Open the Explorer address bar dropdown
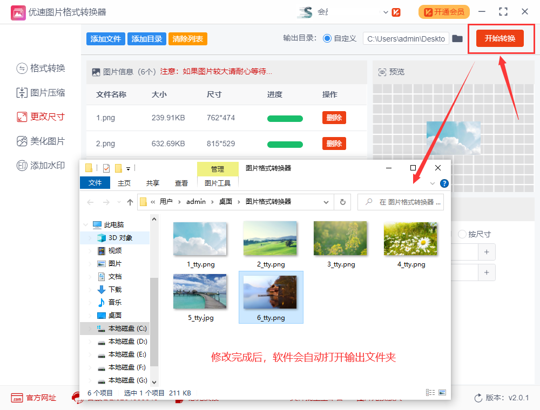The height and width of the screenshot is (410, 540). (x=326, y=201)
